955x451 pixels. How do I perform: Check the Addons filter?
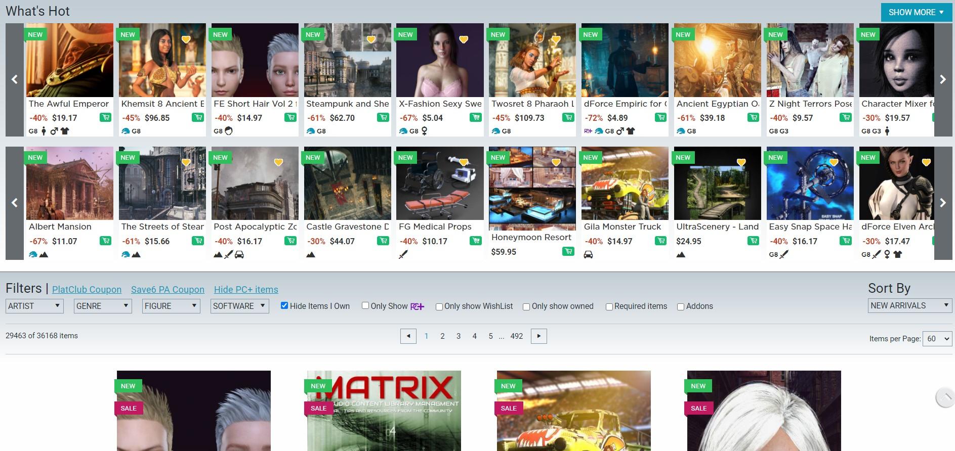coord(681,306)
